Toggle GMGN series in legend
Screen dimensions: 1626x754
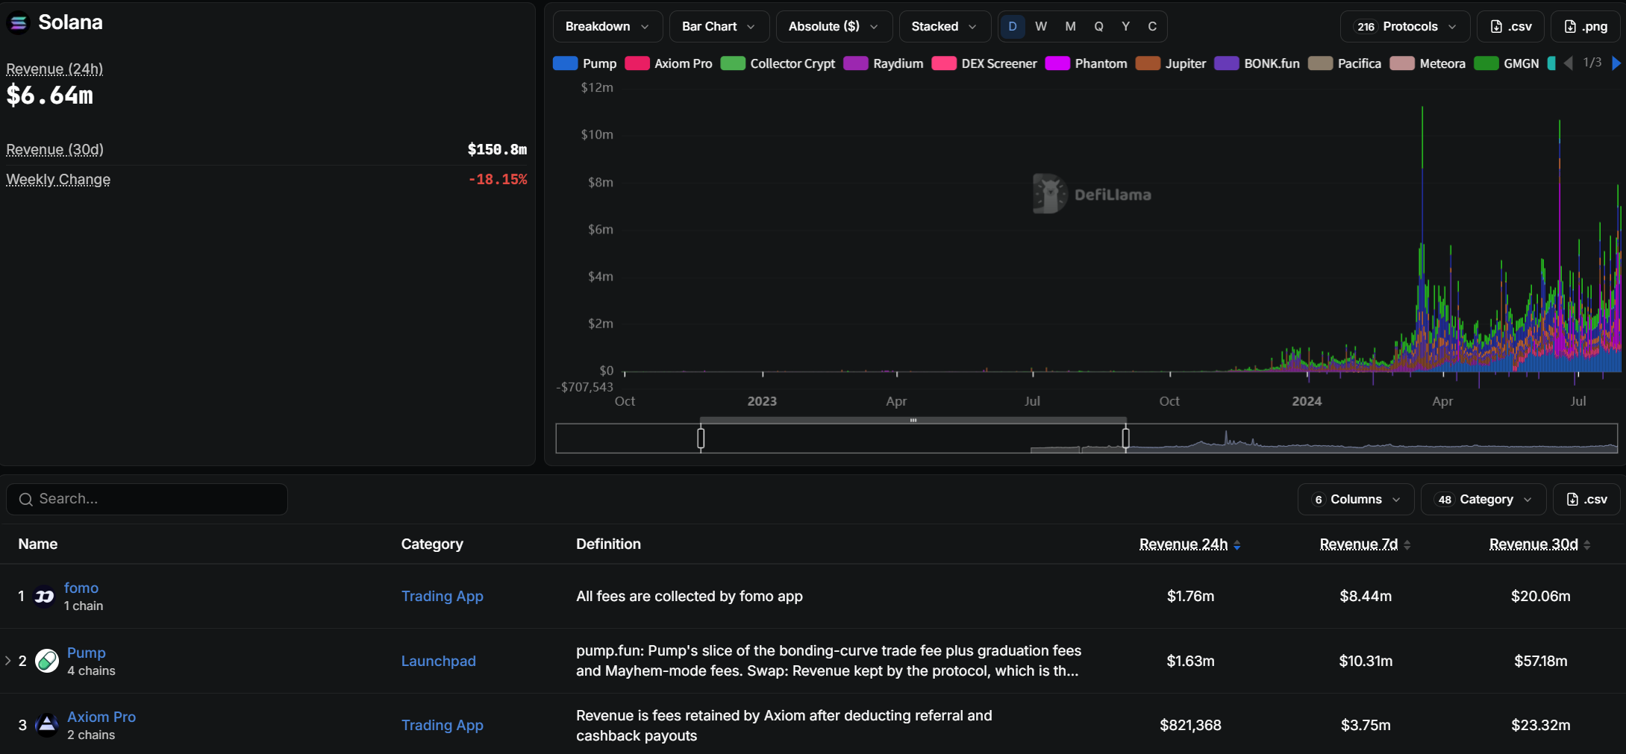pos(1507,63)
